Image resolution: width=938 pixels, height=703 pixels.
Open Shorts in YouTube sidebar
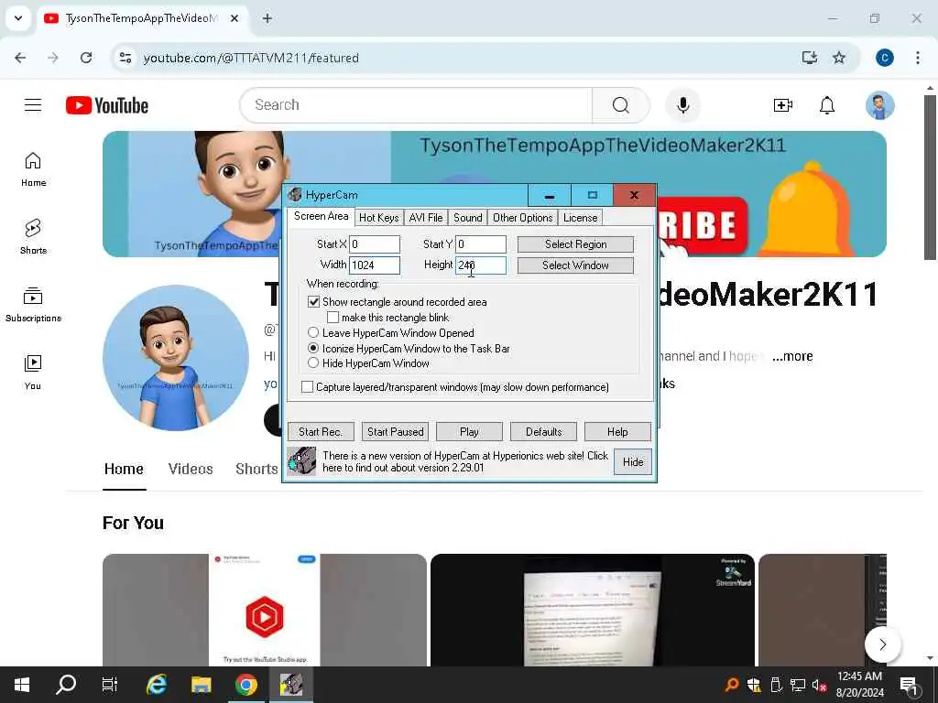pos(33,237)
